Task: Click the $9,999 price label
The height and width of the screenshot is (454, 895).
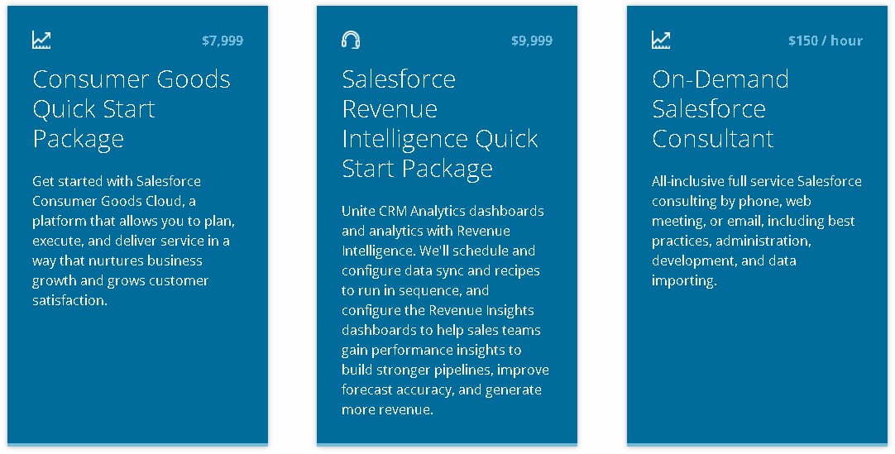Action: point(532,41)
